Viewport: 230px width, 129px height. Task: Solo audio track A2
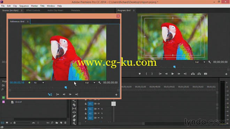click(102, 113)
